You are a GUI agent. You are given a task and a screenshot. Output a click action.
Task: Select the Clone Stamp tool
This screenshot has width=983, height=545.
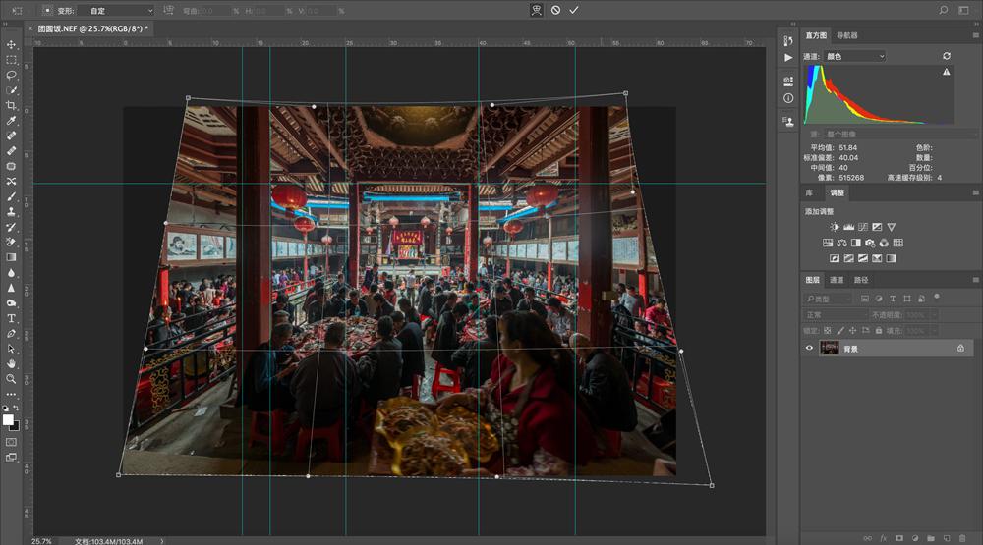click(11, 212)
